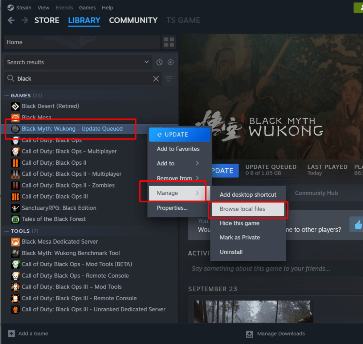Click SanctuaryRPG: Black Edition icon
Viewport: 363px width, 344px height.
pyautogui.click(x=15, y=208)
